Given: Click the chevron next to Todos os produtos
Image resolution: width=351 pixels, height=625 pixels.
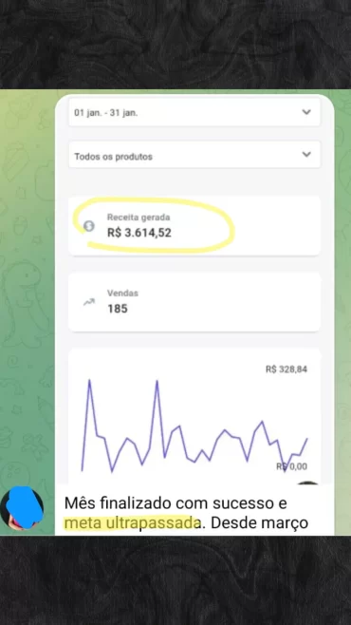Looking at the screenshot, I should click(306, 154).
